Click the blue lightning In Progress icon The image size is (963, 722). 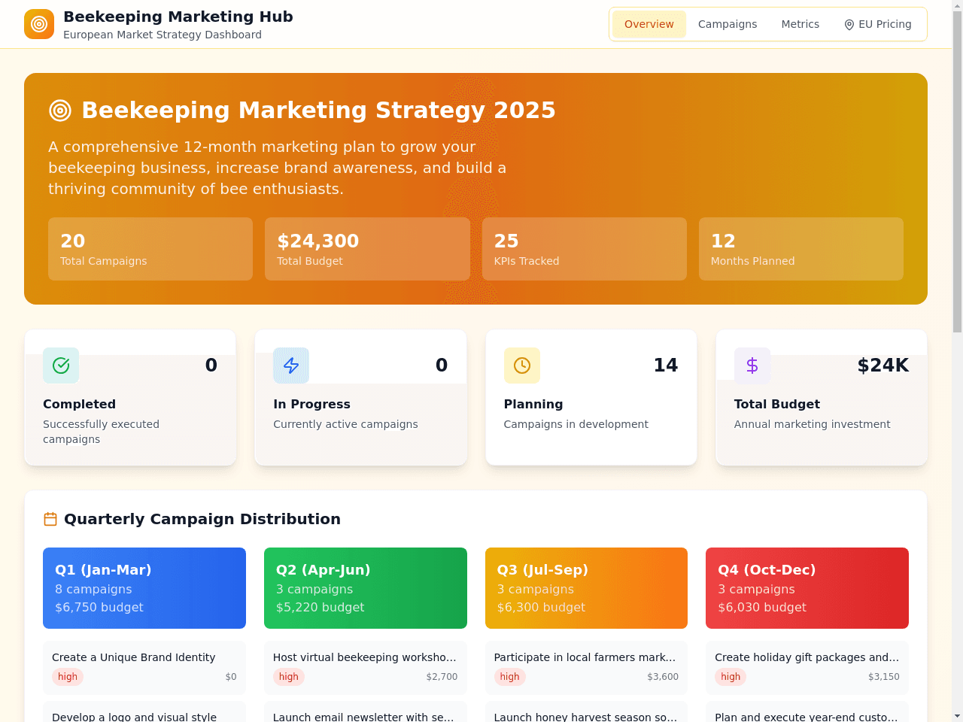click(x=291, y=366)
